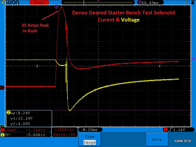The width and height of the screenshot is (196, 147).
Task: Click the purple trigger T marker above graph
Action: 56,7
